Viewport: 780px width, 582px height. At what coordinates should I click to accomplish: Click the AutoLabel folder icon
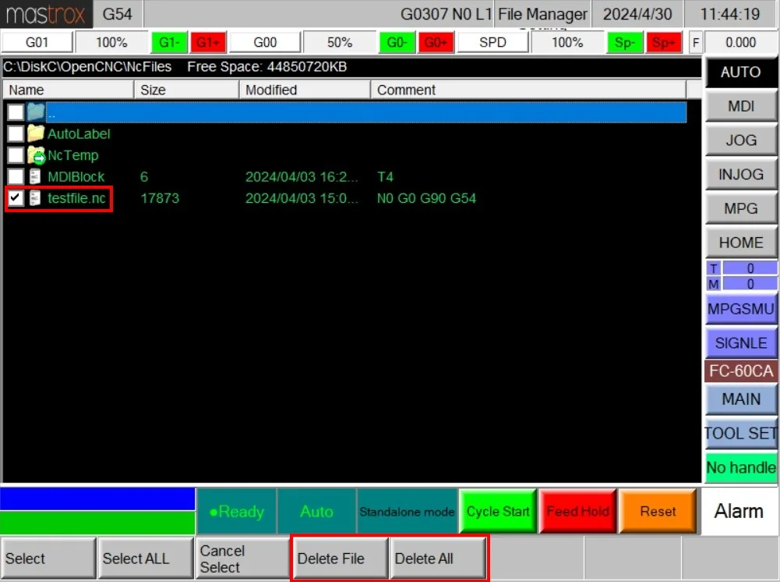pos(36,133)
